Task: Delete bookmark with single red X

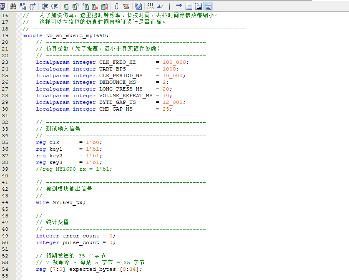Action: (x=95, y=6)
